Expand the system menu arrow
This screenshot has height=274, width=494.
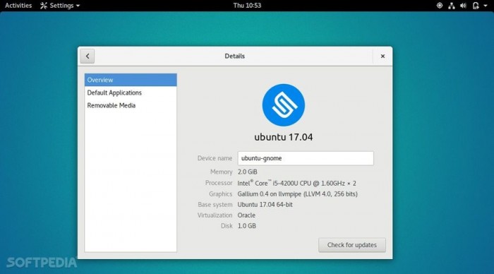486,6
